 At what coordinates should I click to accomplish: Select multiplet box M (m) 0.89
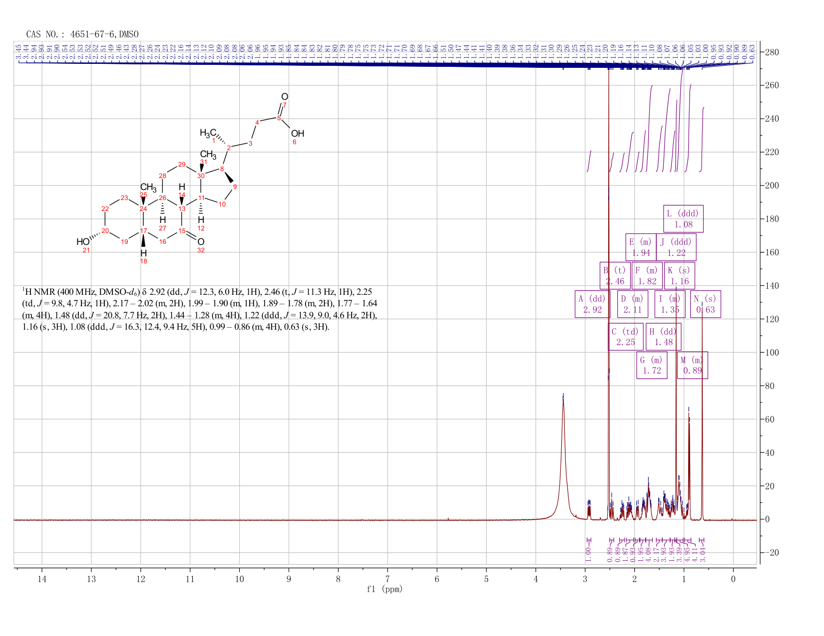pyautogui.click(x=692, y=365)
